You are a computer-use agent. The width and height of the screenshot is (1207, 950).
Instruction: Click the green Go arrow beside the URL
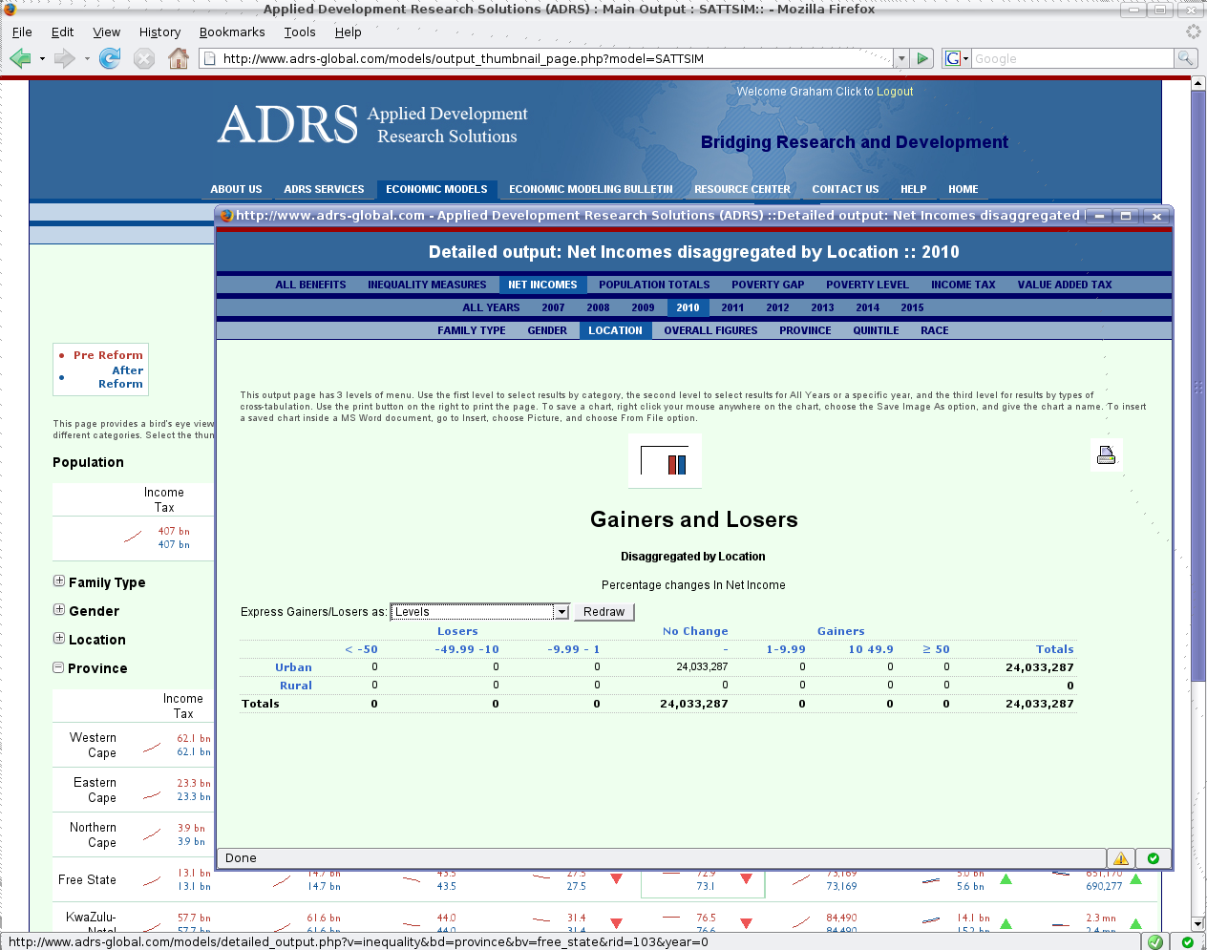tap(922, 59)
